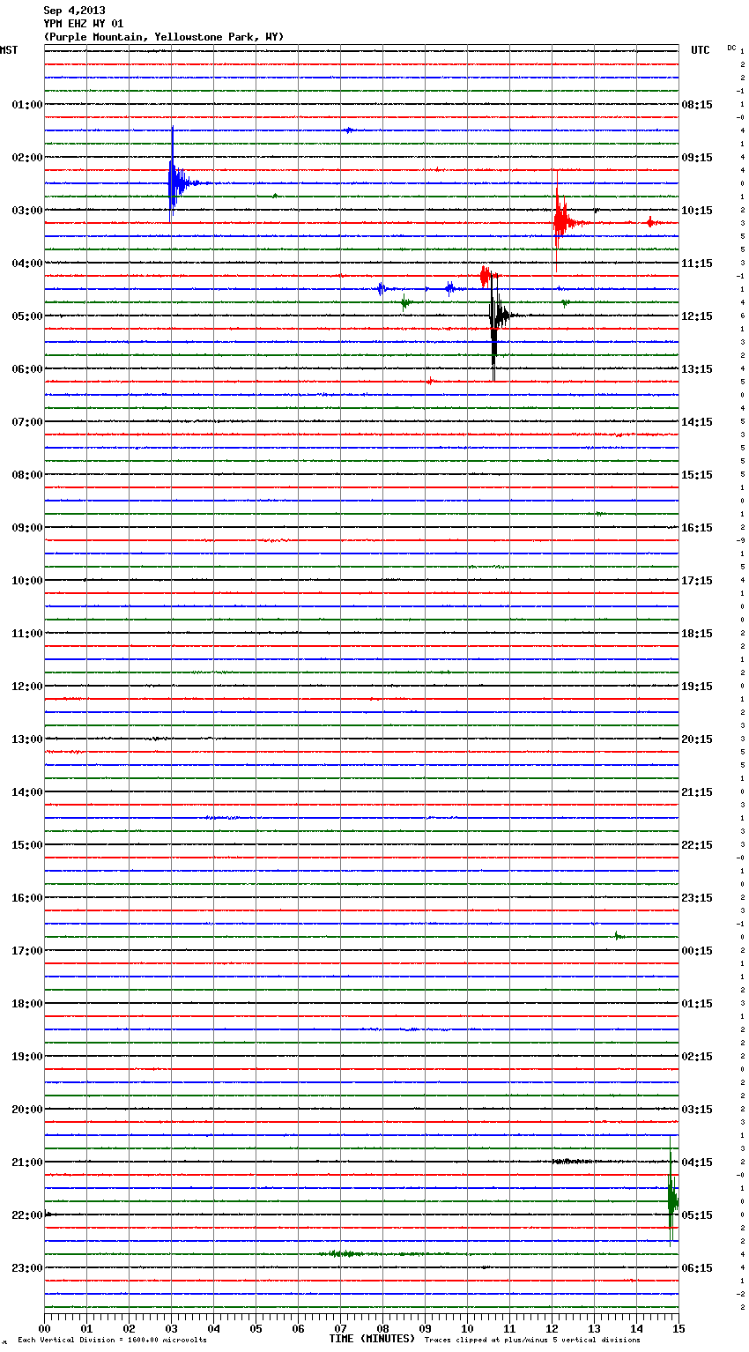Click the "23:15" UTC time label
The width and height of the screenshot is (749, 1352).
(x=697, y=897)
